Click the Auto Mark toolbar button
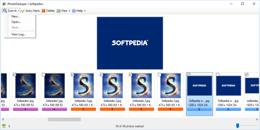Viewport: 260px width, 130px height. click(30, 11)
